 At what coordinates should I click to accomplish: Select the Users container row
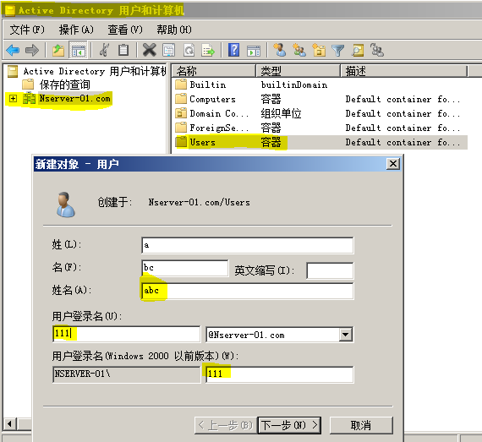(x=321, y=142)
